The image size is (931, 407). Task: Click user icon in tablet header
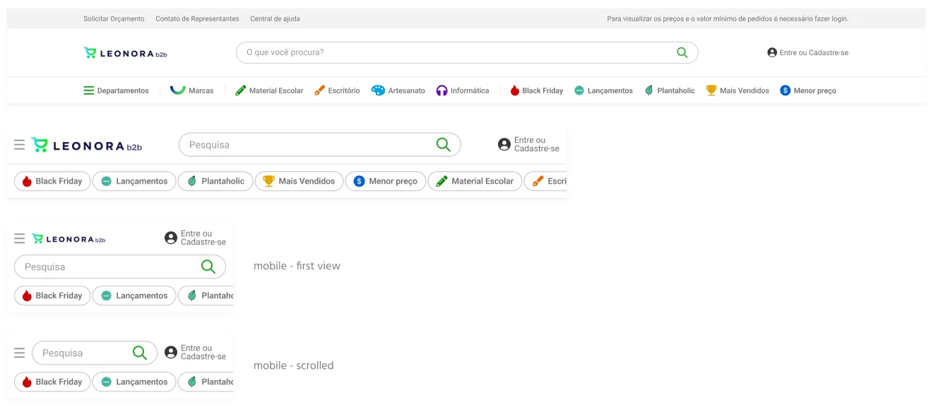[504, 144]
